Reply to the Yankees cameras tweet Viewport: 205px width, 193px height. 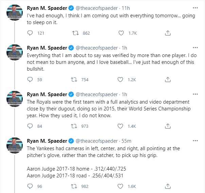[30, 186]
